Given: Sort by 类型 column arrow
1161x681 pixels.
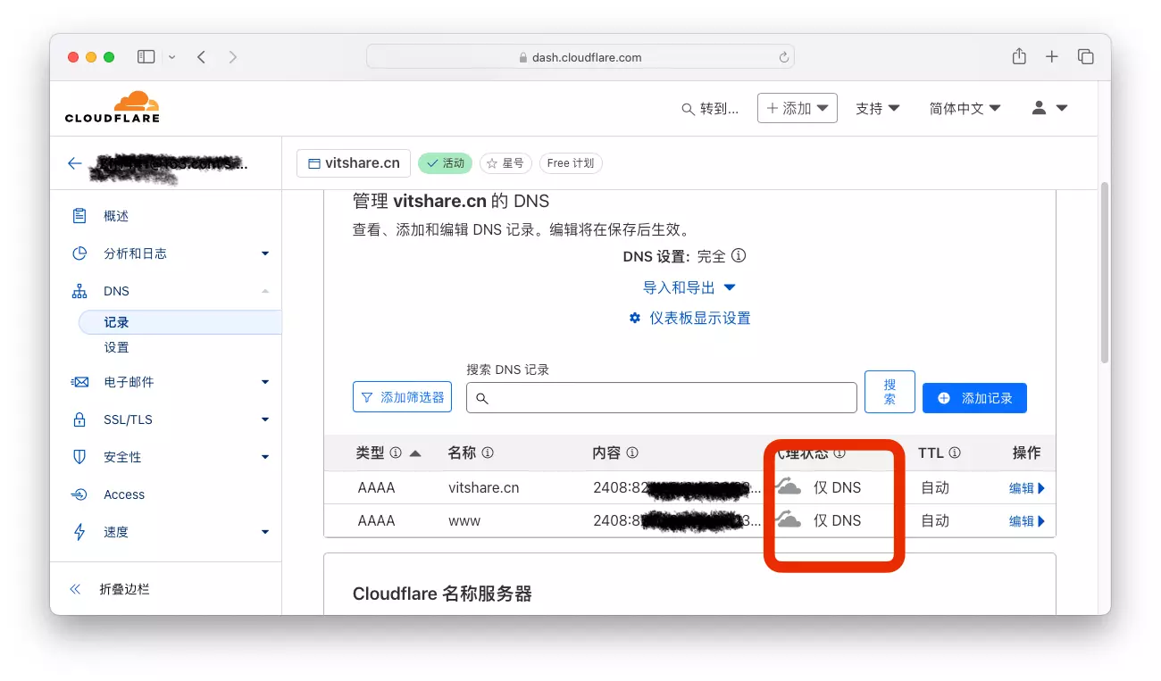Looking at the screenshot, I should click(415, 453).
